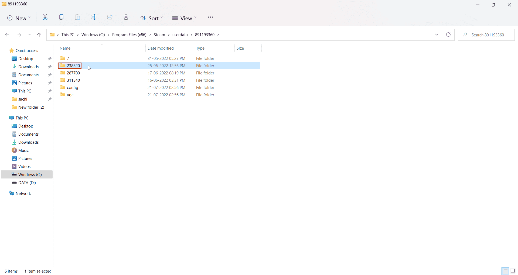Unpin Downloads using its pin icon

click(x=50, y=67)
